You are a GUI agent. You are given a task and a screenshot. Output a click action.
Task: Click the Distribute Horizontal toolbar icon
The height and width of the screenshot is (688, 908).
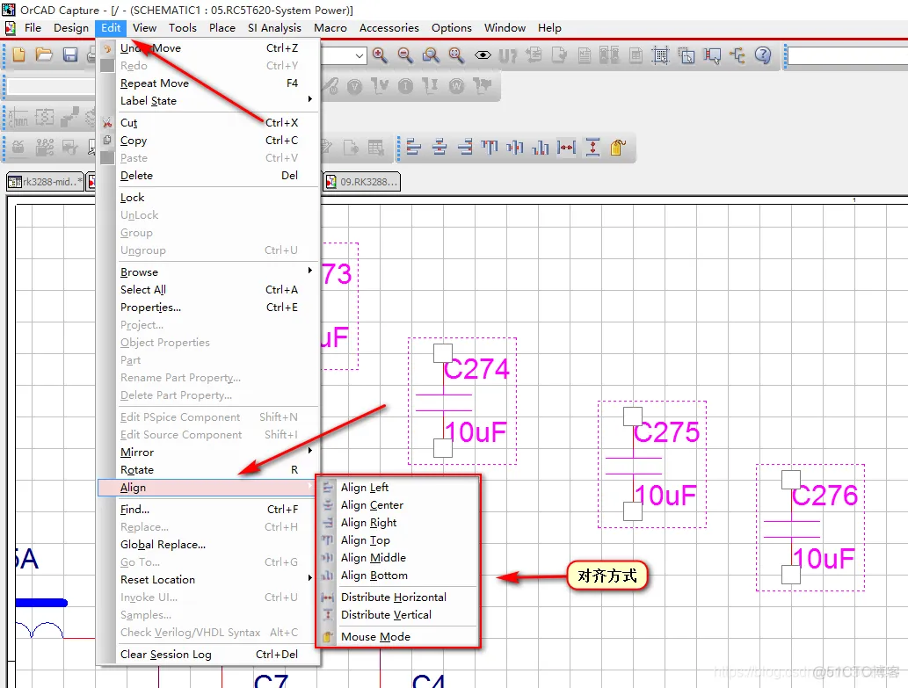566,147
